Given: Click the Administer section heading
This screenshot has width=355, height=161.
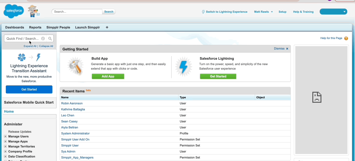Looking at the screenshot, I should click(x=13, y=124).
